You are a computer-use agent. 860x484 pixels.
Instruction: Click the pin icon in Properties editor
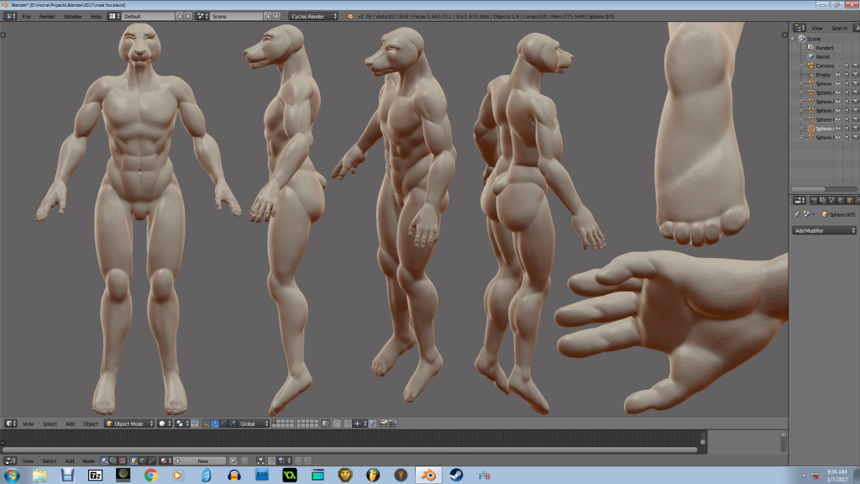click(x=797, y=215)
